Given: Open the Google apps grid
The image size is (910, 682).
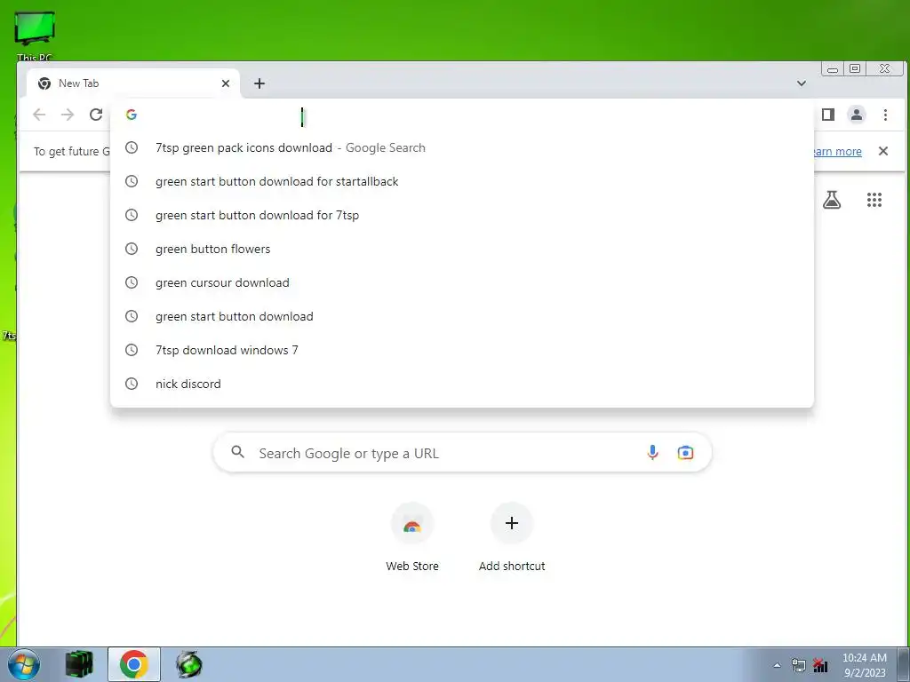Looking at the screenshot, I should coord(874,200).
